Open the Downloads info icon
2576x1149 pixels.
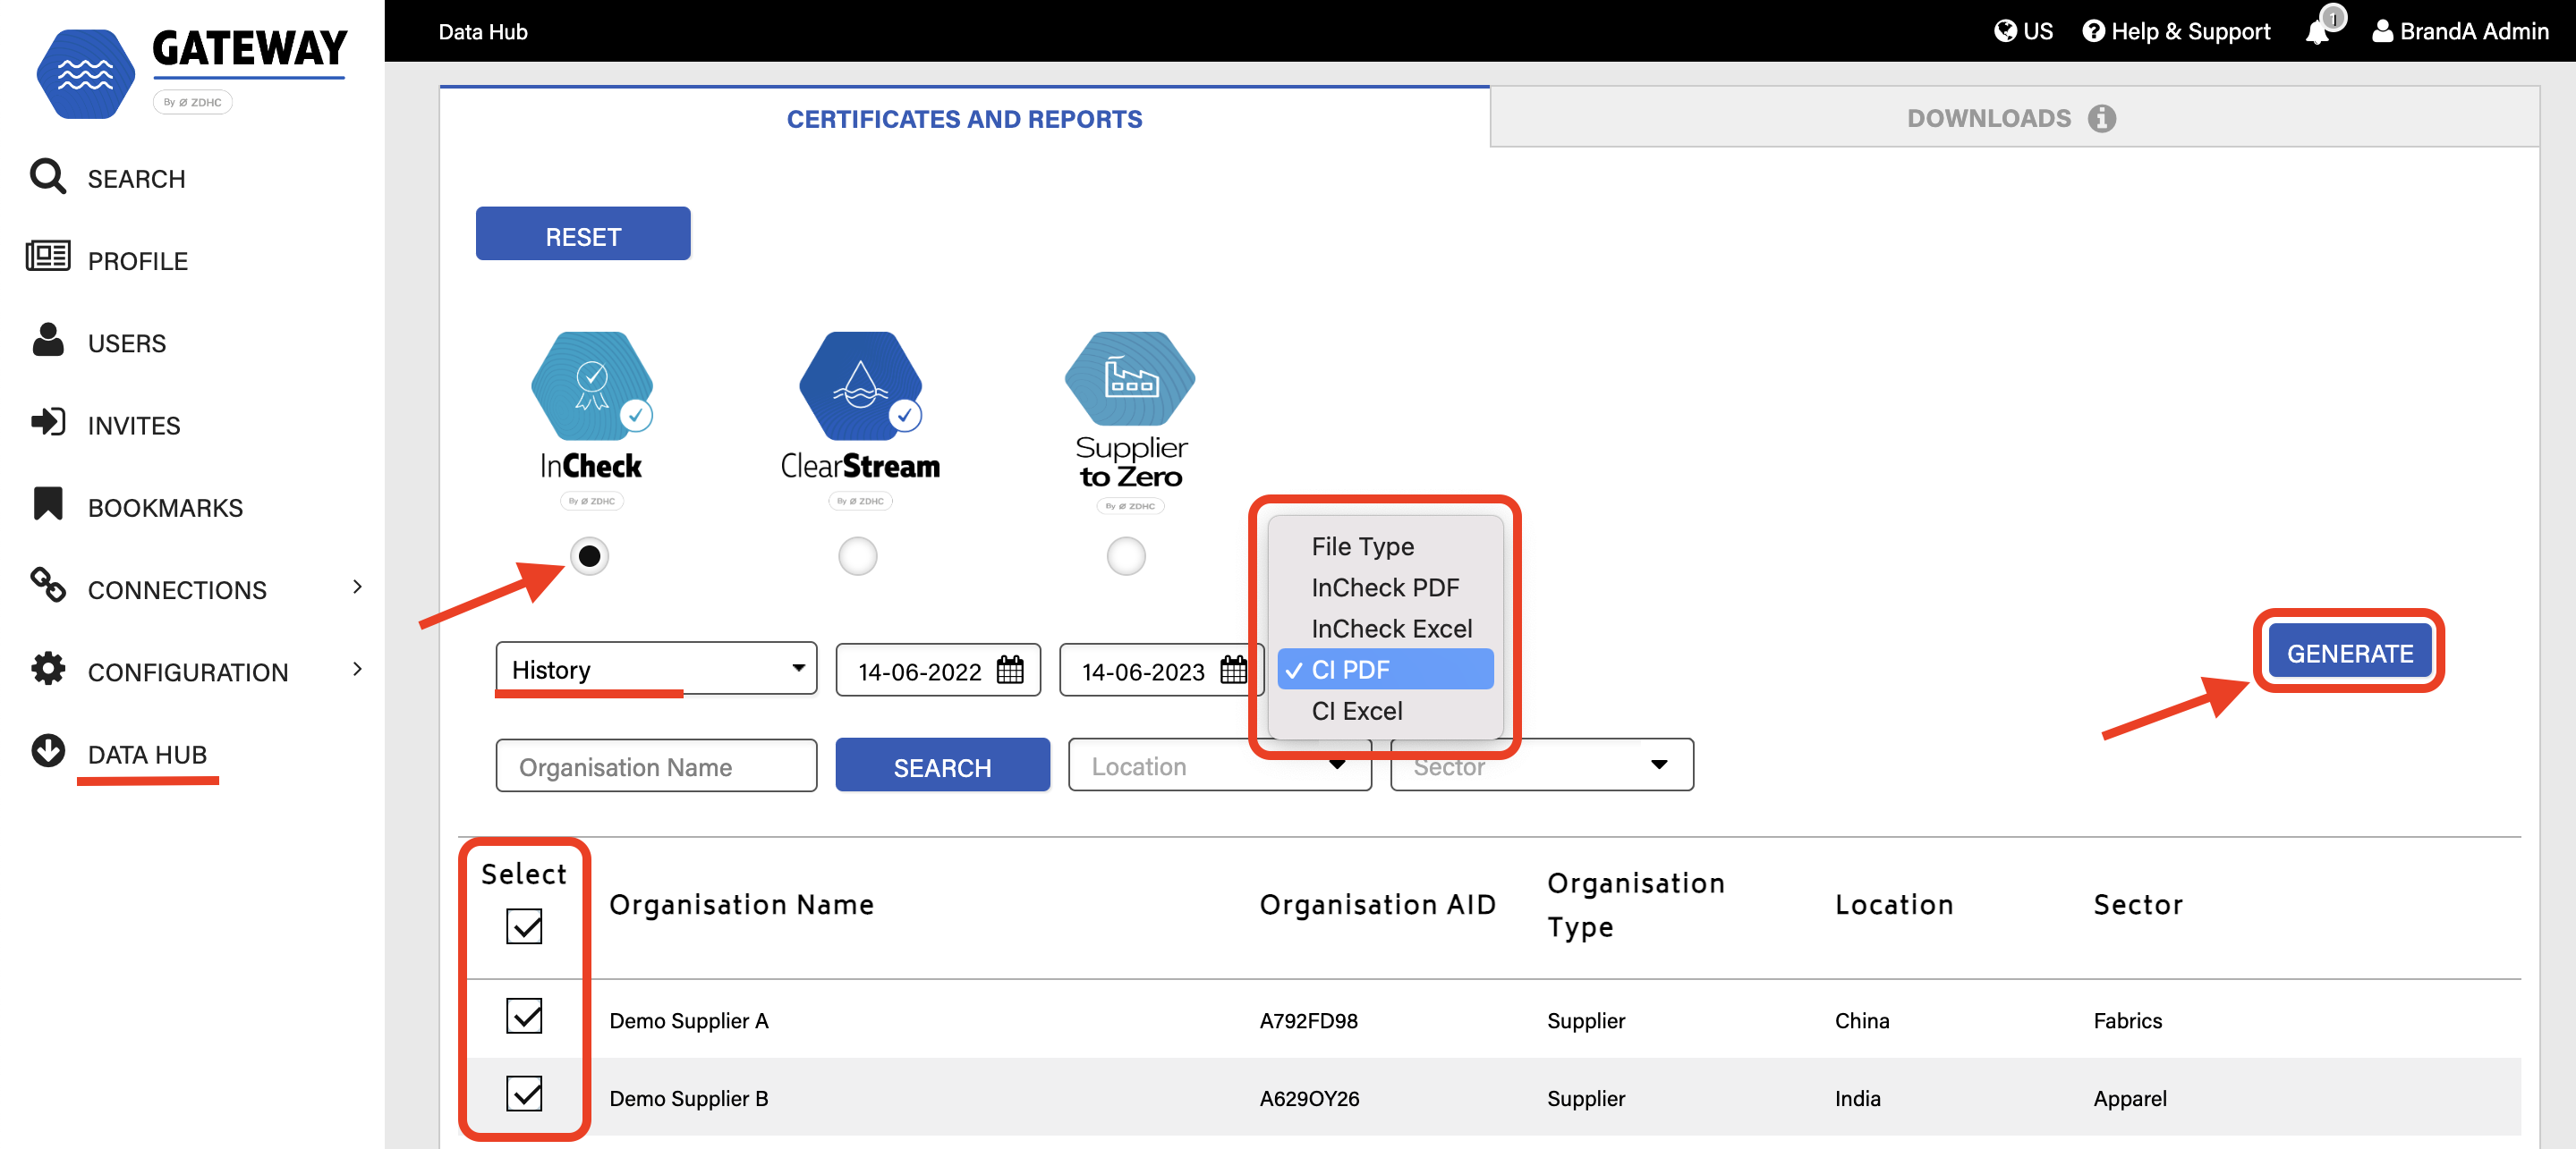pyautogui.click(x=2101, y=119)
